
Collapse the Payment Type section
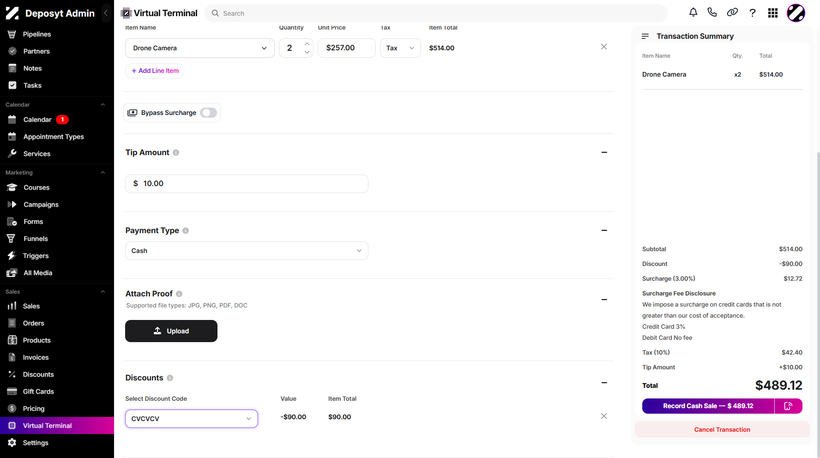(604, 230)
